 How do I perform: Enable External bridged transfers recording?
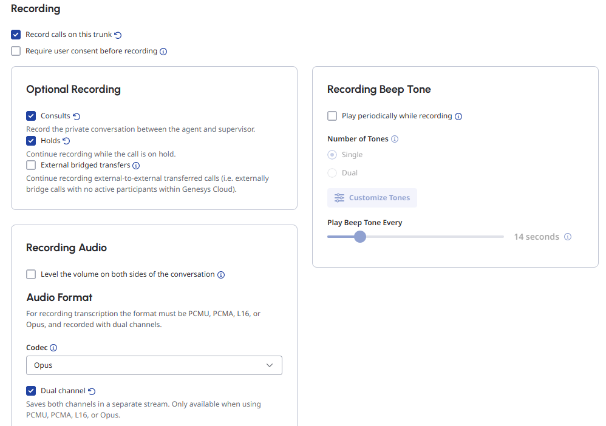point(31,165)
